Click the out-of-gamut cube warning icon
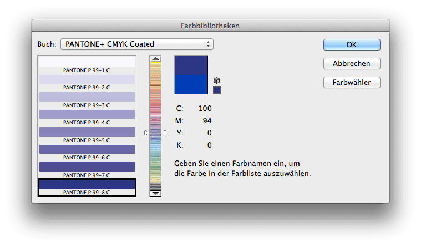421x247 pixels. (216, 80)
